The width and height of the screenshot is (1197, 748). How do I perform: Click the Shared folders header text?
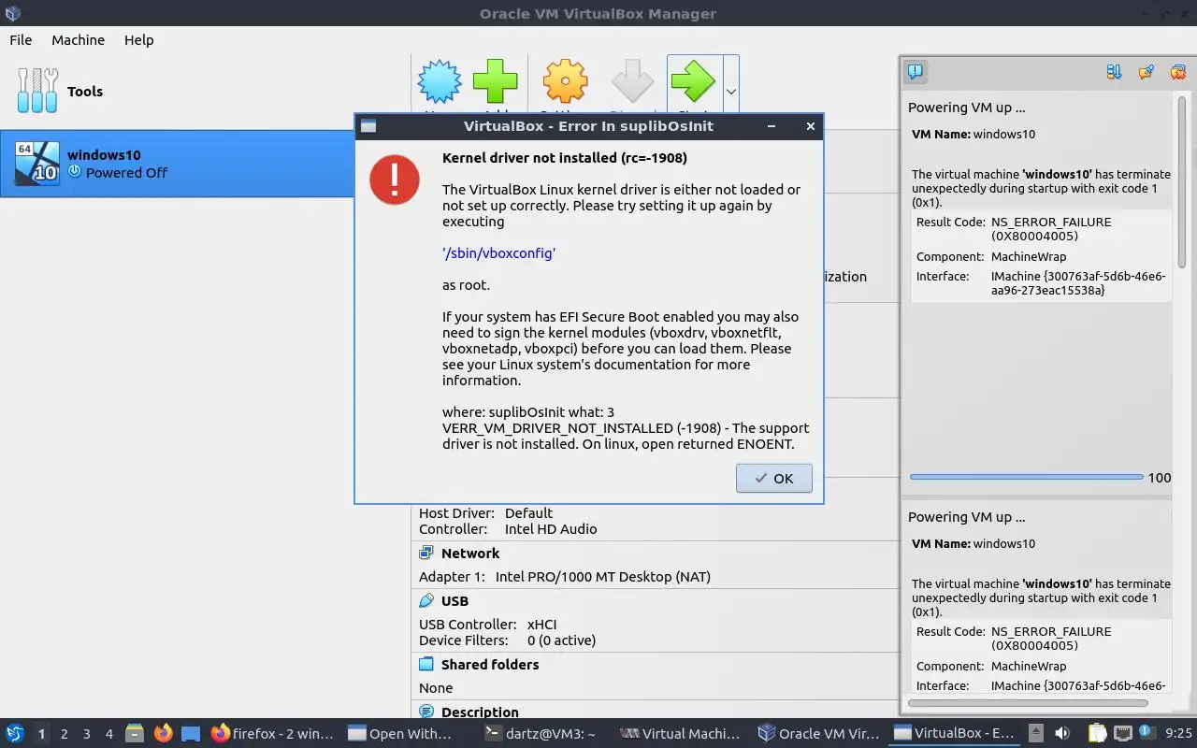pyautogui.click(x=490, y=664)
